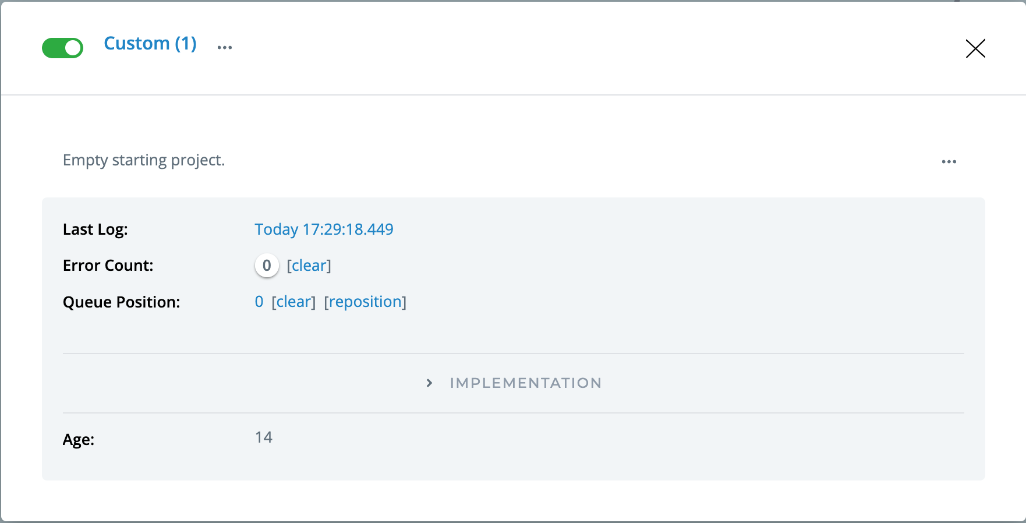The width and height of the screenshot is (1026, 523).
Task: Clear the Error Count
Action: [x=309, y=266]
